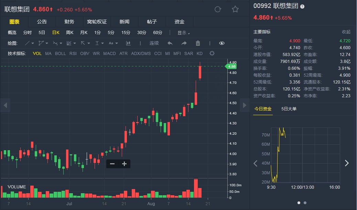Delete drawings with the trash icon
Image resolution: width=357 pixels, height=210 pixels.
coord(198,43)
